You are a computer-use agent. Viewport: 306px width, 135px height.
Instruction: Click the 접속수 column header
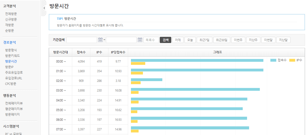pos(81,52)
